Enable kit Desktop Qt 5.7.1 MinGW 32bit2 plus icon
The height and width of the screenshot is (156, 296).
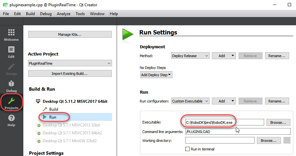[x=38, y=141]
